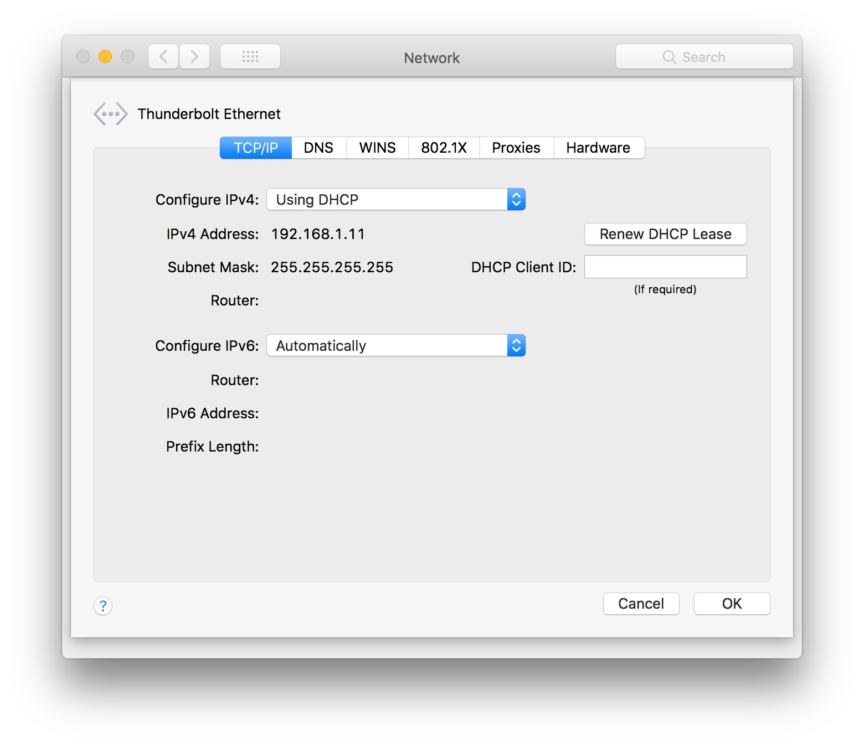Click the Configure IPv6 label
Viewport: 864px width, 747px height.
pyautogui.click(x=207, y=346)
